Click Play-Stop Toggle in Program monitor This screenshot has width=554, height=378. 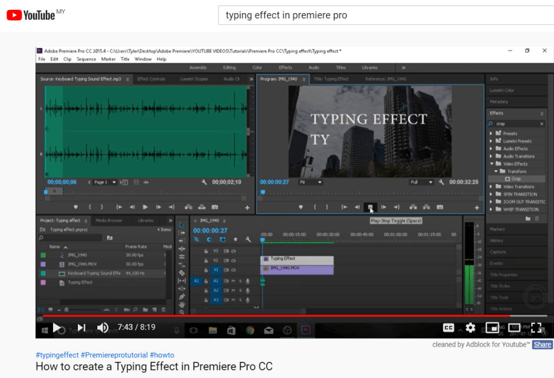(x=370, y=207)
